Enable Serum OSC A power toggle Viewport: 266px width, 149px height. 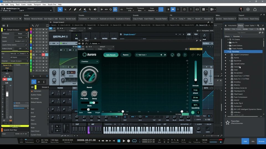61,43
